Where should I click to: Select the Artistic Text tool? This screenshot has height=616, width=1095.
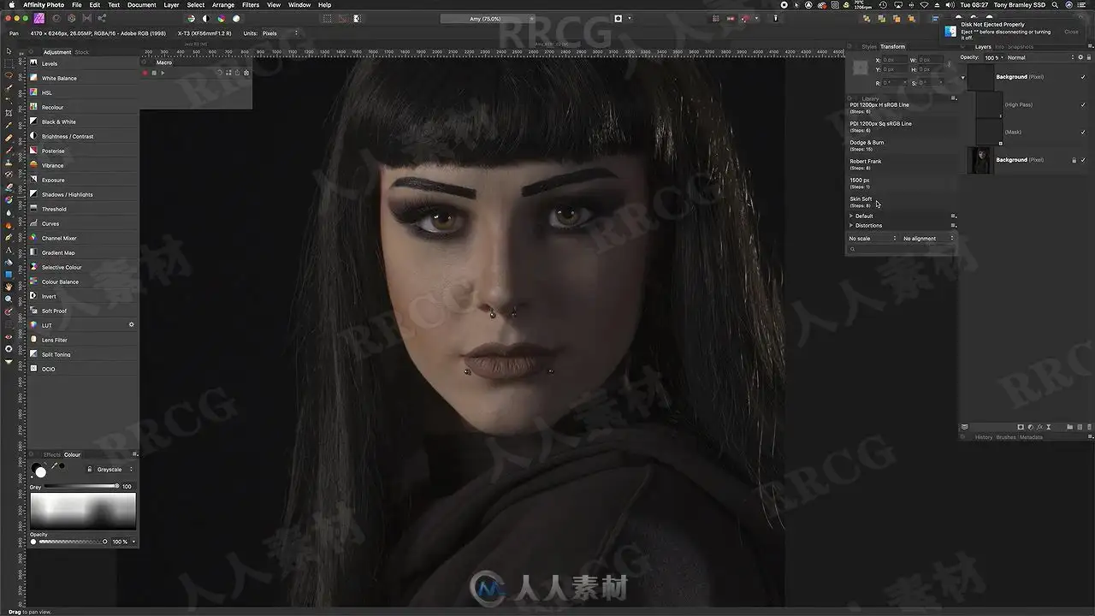pos(9,250)
